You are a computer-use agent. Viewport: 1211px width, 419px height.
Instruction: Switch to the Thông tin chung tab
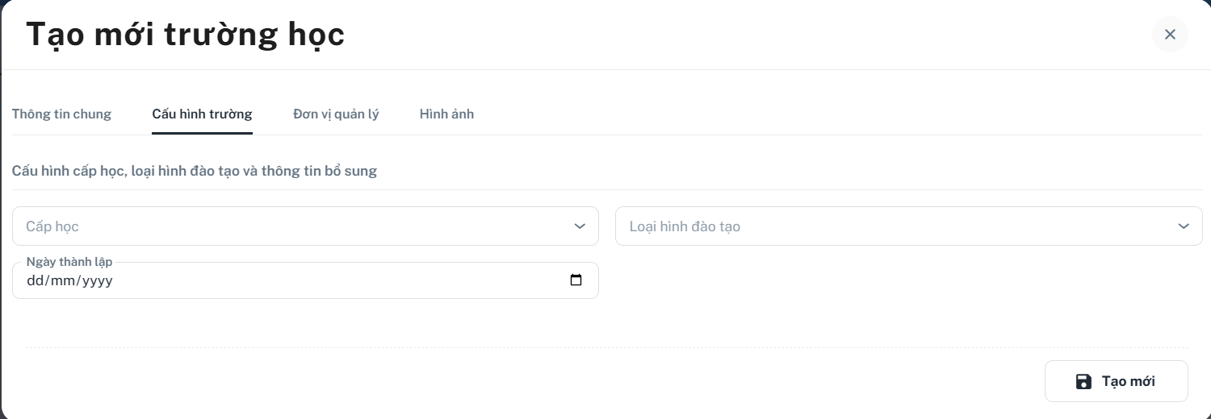(x=61, y=114)
